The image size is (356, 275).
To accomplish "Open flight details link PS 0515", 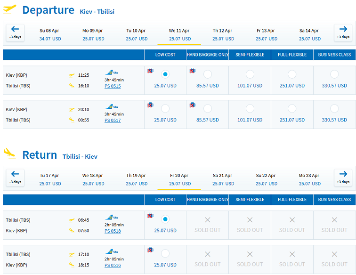I will tap(113, 86).
